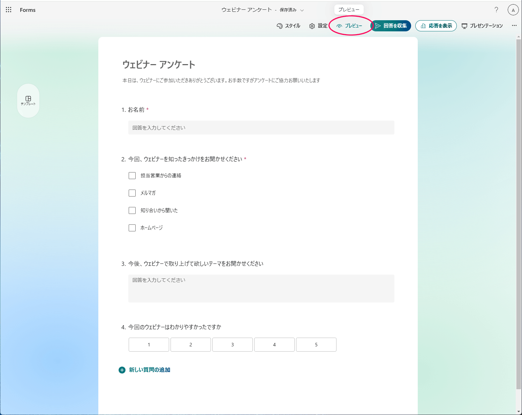Click the help question mark icon
The width and height of the screenshot is (522, 415).
pos(496,10)
